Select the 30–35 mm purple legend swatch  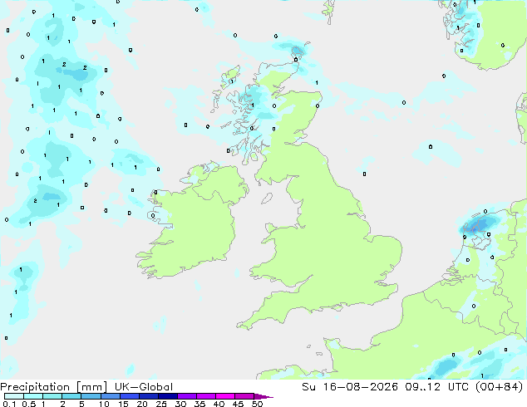coord(187,396)
